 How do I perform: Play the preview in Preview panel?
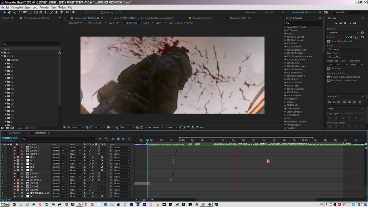click(350, 23)
